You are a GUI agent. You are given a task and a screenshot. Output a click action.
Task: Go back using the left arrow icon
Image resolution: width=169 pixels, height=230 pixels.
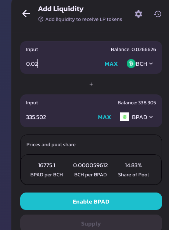coord(26,14)
